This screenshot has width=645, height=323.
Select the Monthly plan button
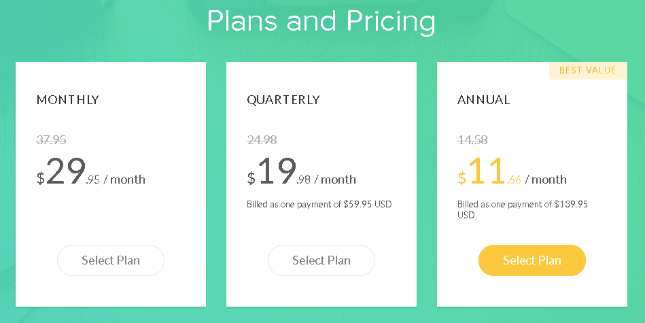(111, 260)
